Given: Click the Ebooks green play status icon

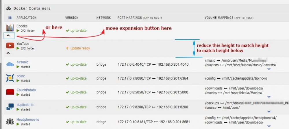Looking at the screenshot, I should [18, 31].
